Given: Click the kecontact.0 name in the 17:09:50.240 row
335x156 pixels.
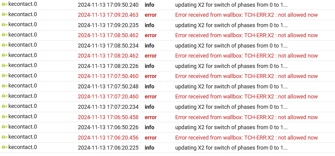Looking at the screenshot, I should pos(23,4).
